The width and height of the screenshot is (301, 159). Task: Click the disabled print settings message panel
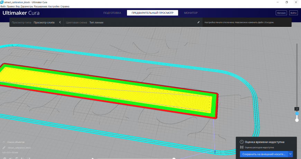pos(247,22)
